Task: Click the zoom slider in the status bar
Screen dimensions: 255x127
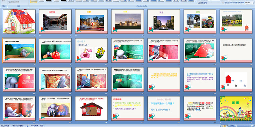Action: [244, 126]
